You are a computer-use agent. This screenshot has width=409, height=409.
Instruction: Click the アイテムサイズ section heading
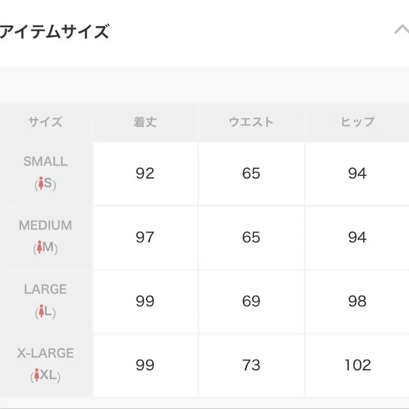pyautogui.click(x=55, y=32)
